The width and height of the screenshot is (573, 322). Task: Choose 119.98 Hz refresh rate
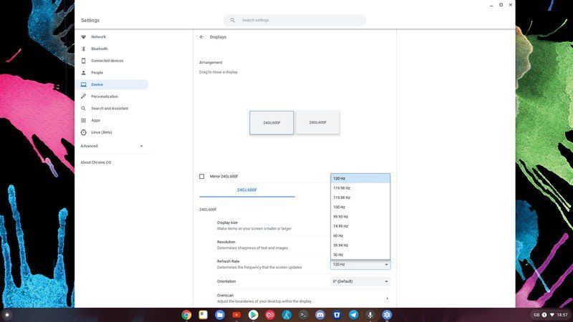pos(360,188)
